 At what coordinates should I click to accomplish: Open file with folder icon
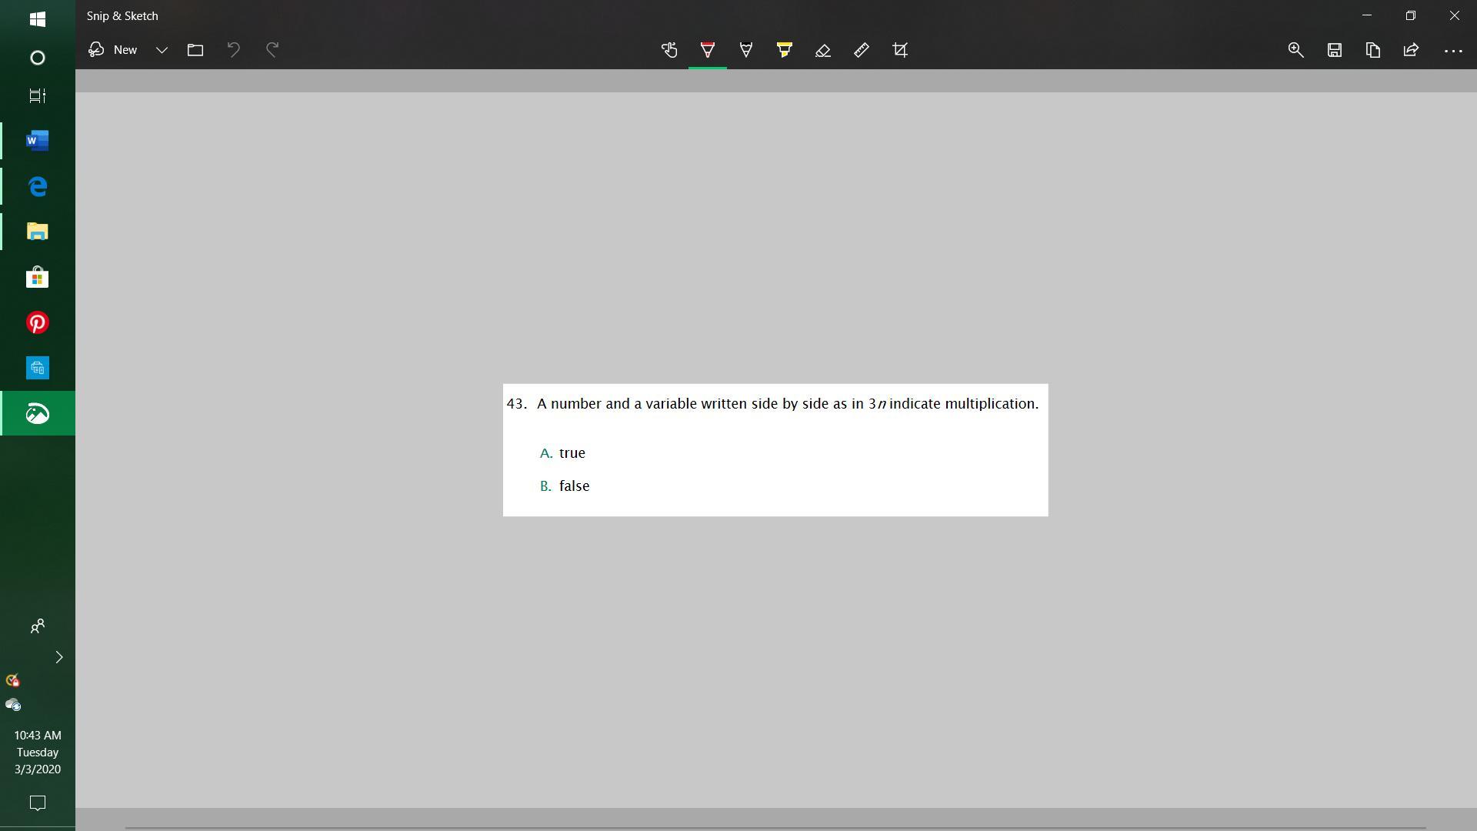195,50
